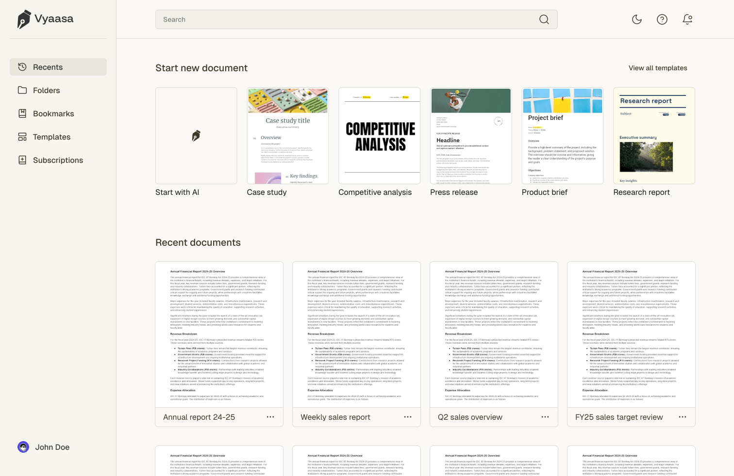Open FY25 sales target review preview
The height and width of the screenshot is (476, 734).
point(631,334)
